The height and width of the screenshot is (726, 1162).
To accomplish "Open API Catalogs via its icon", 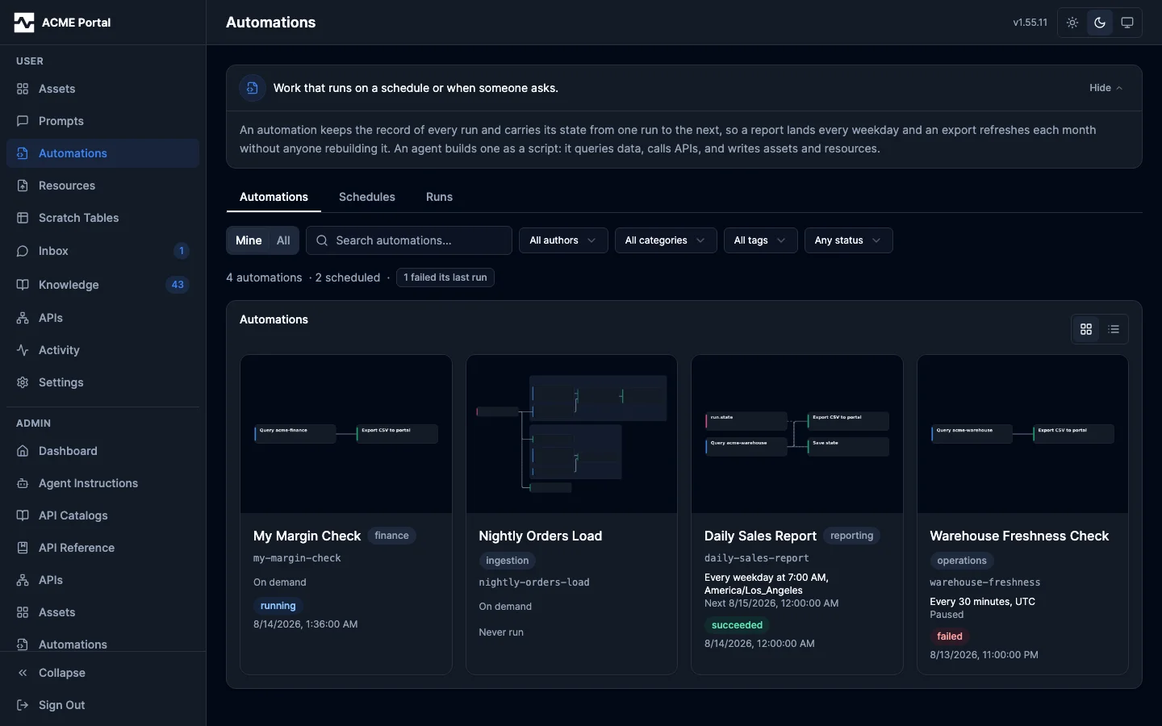I will (23, 515).
